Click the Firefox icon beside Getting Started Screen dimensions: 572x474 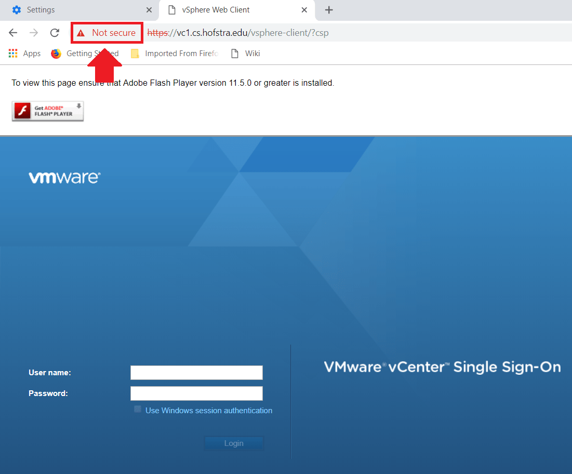pyautogui.click(x=56, y=53)
